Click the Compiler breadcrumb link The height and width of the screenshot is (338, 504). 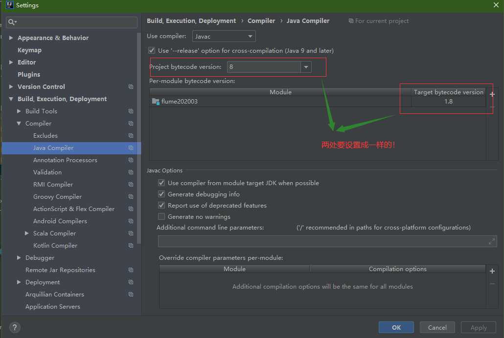point(261,21)
